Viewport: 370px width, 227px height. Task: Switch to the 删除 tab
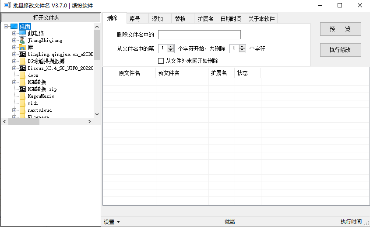tap(115, 18)
